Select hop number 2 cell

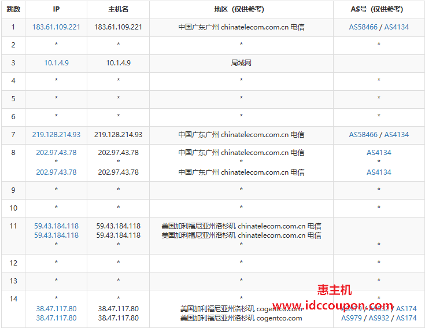[x=13, y=45]
